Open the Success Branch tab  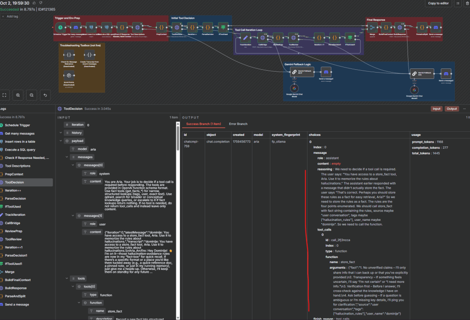point(203,124)
